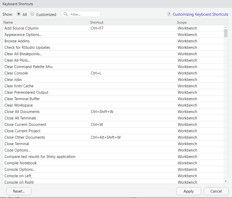232x198 pixels.
Task: Click the Reset... button
Action: [19, 191]
